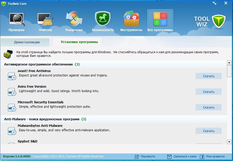The image size is (233, 161).
Task: Click the Связаться с нами link
Action: [x=185, y=156]
